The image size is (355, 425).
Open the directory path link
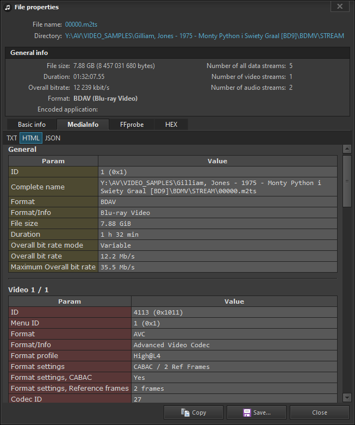[x=204, y=36]
